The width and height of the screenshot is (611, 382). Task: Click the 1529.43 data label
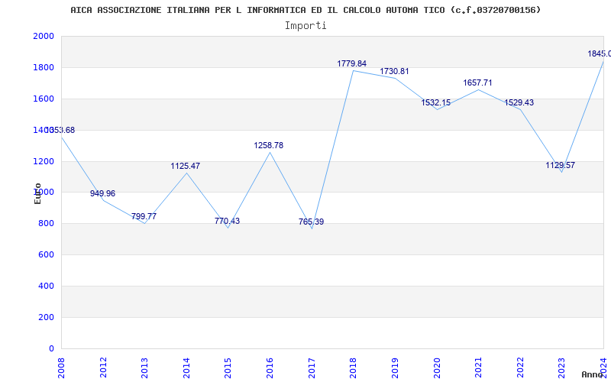[x=519, y=102]
